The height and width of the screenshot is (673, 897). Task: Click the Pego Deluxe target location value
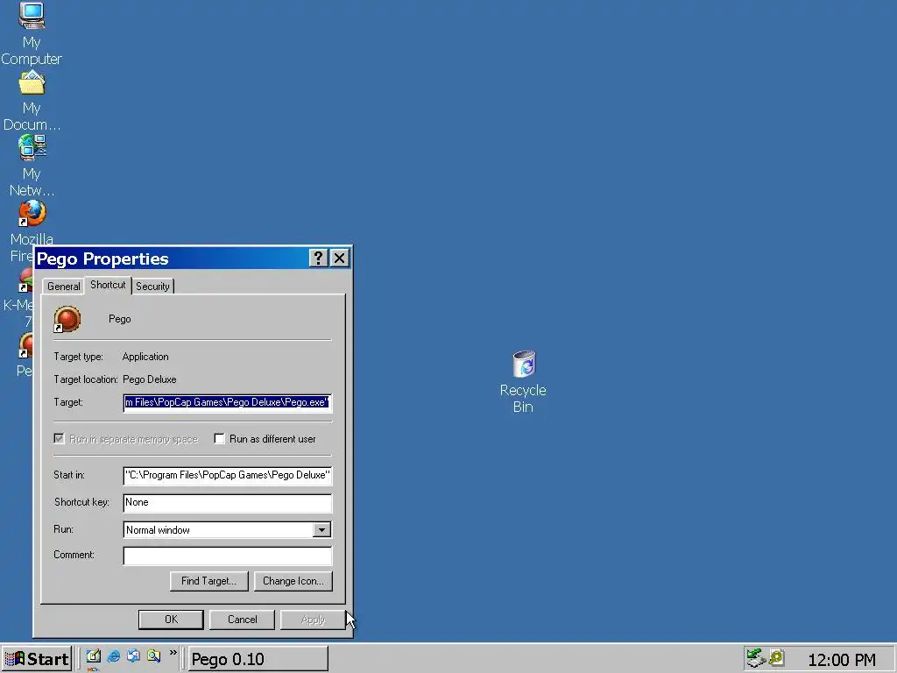[149, 379]
